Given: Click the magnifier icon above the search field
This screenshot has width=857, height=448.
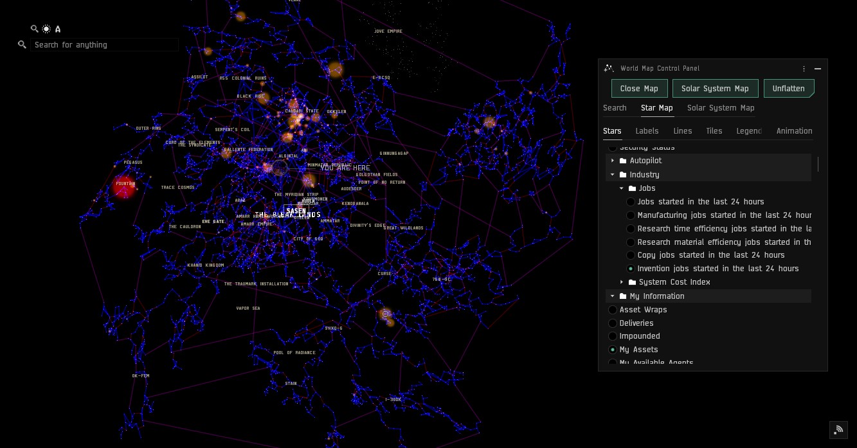Looking at the screenshot, I should coord(35,29).
